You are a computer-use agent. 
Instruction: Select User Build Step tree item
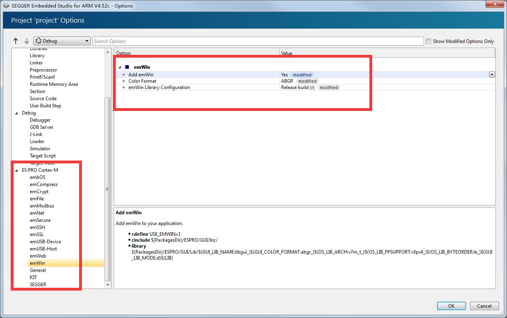tap(45, 106)
